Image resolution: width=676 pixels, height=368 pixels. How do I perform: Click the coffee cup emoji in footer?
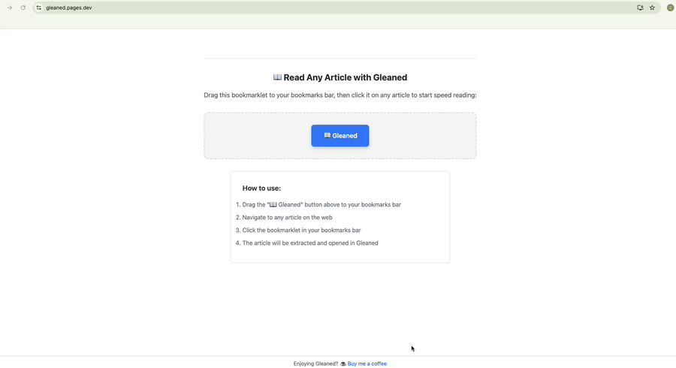coord(343,363)
